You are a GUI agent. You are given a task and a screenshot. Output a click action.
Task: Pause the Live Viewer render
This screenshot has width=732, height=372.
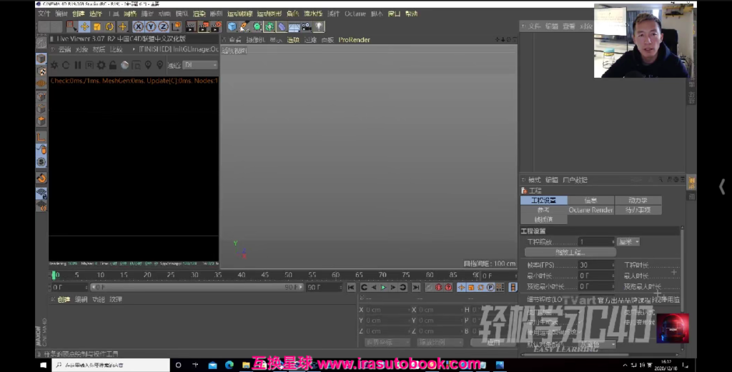(x=77, y=65)
